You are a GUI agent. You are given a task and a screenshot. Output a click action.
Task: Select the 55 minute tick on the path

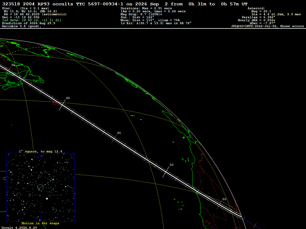[x=219, y=205]
